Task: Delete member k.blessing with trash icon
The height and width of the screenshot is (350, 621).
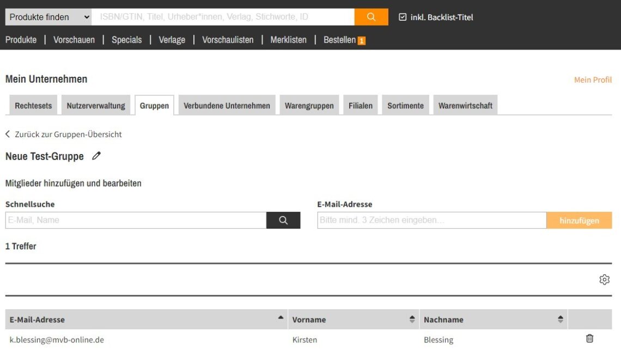Action: pyautogui.click(x=589, y=339)
